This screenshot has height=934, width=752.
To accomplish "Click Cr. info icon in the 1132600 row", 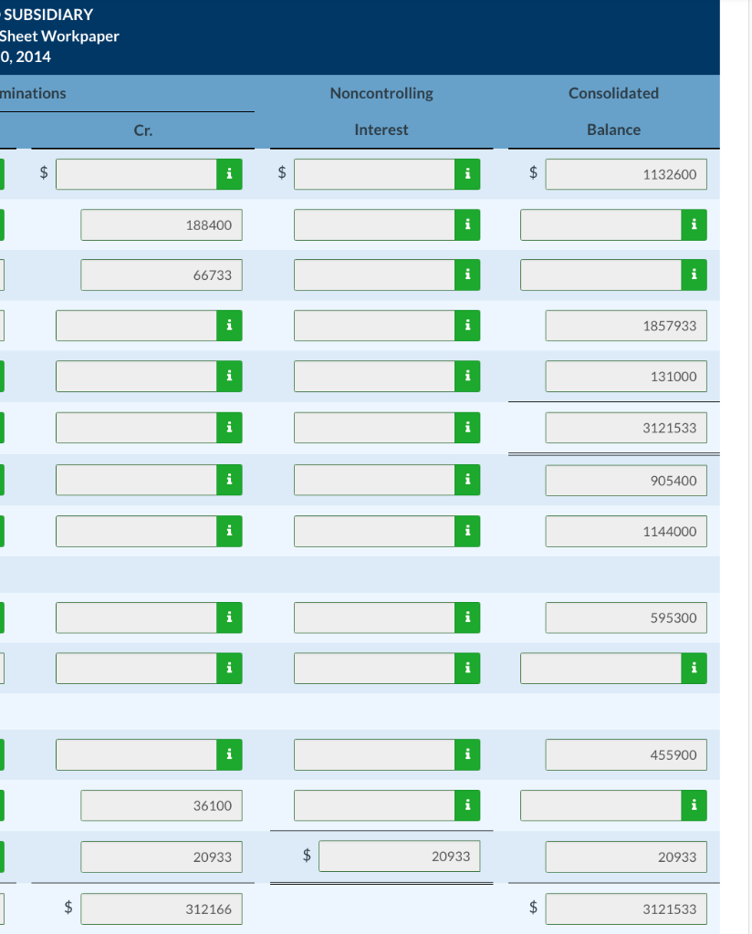I will [229, 174].
